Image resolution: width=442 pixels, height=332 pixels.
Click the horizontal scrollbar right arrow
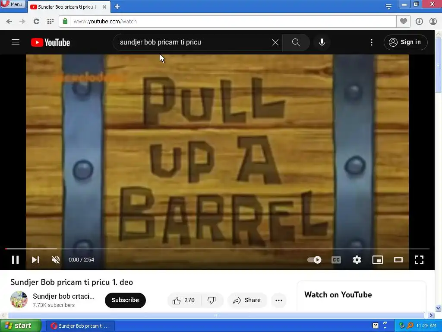[x=431, y=315]
